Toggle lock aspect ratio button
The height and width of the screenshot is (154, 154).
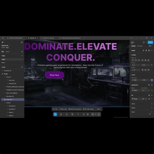152,80
